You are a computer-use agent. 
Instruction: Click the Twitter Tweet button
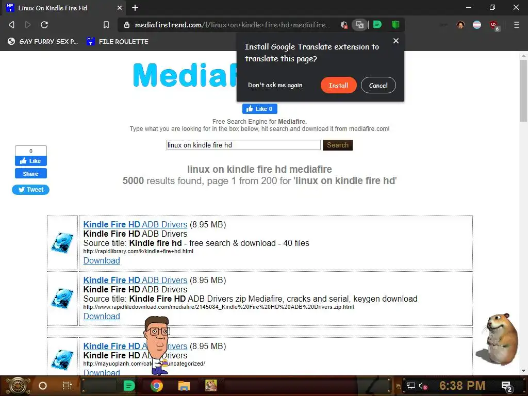(30, 190)
